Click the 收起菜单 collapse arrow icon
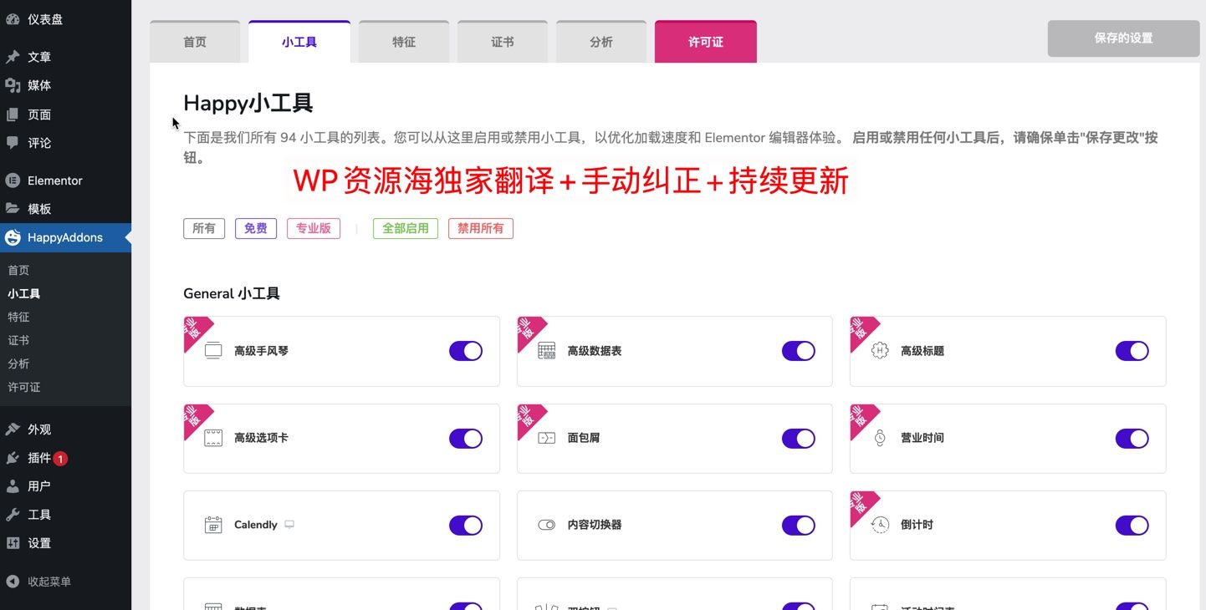The width and height of the screenshot is (1206, 610). pos(13,582)
